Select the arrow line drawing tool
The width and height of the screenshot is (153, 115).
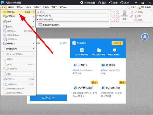pos(113,12)
